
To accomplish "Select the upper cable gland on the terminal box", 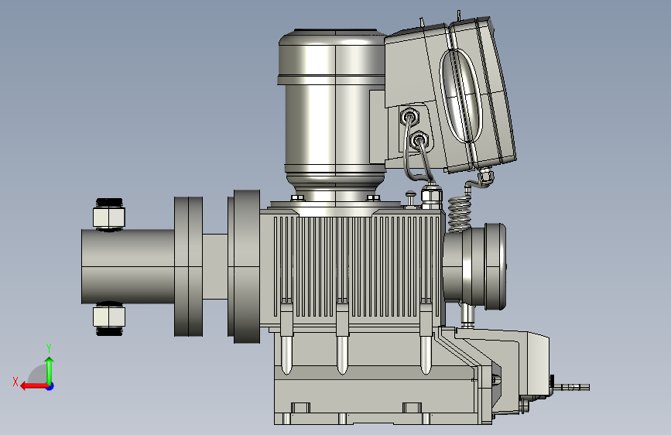I will [x=409, y=116].
